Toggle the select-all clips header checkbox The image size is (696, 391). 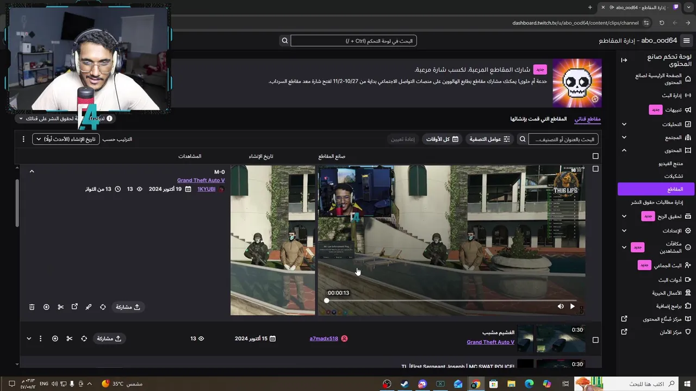coord(595,156)
